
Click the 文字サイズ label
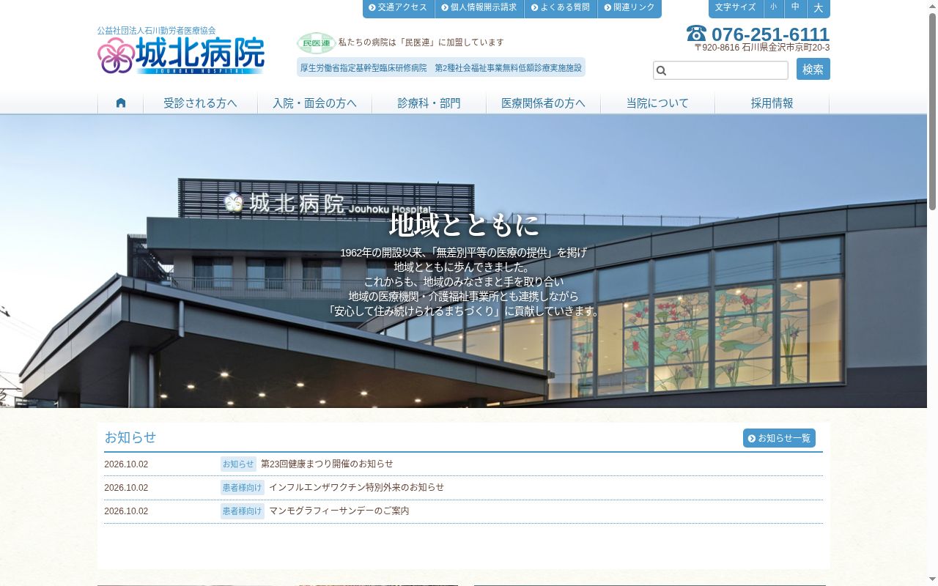(x=735, y=7)
